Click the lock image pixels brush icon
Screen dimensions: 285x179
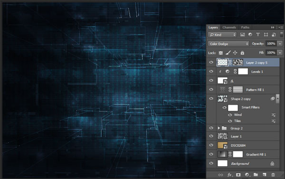click(x=228, y=53)
